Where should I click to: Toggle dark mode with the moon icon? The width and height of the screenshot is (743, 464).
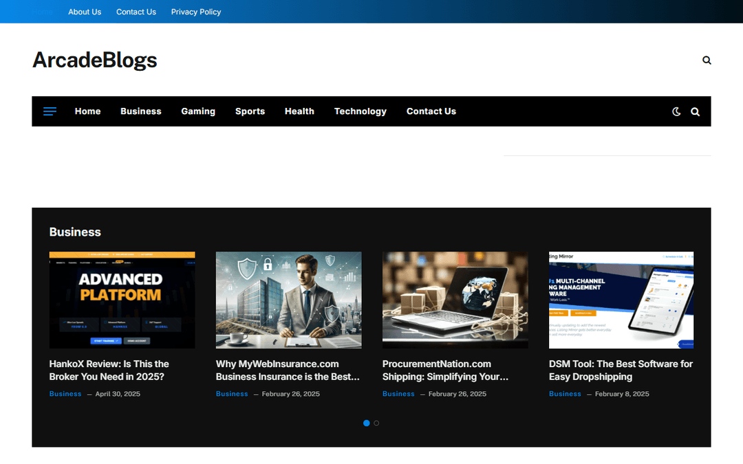[x=676, y=112]
